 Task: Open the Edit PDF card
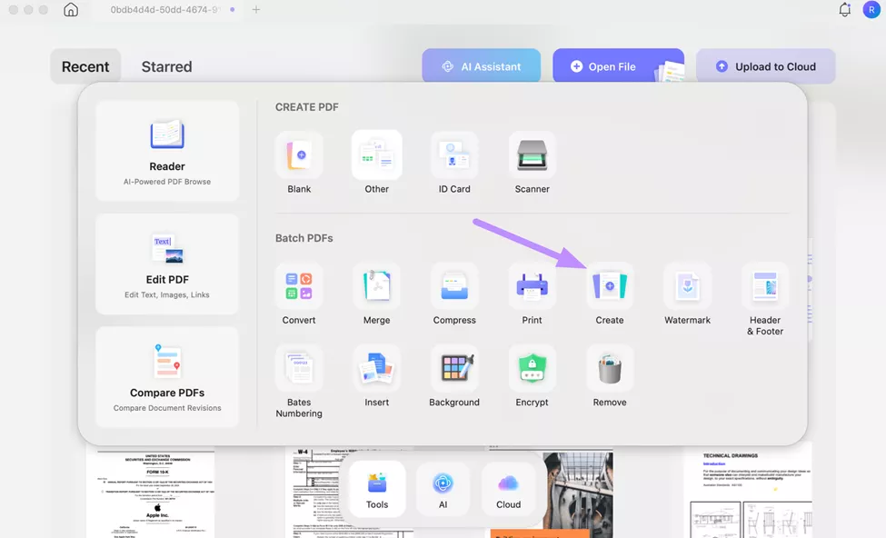coord(166,264)
